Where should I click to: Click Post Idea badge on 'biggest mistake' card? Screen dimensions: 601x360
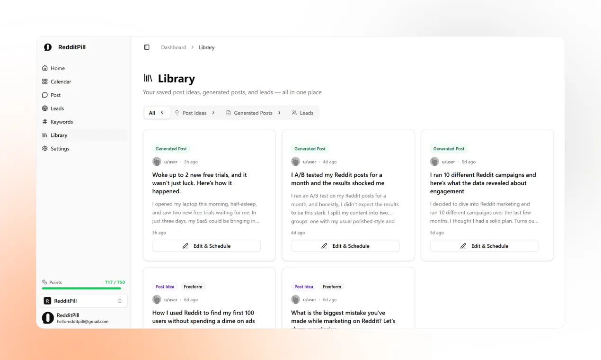click(x=304, y=287)
